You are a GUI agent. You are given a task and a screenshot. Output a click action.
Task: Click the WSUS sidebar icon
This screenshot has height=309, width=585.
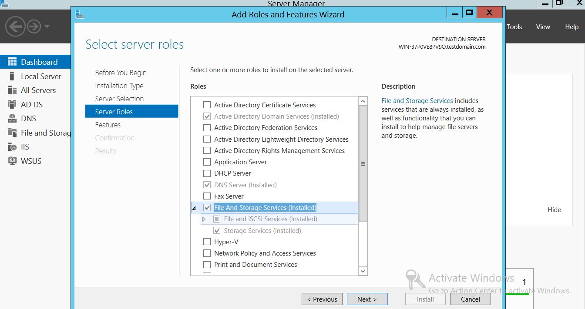click(x=12, y=161)
